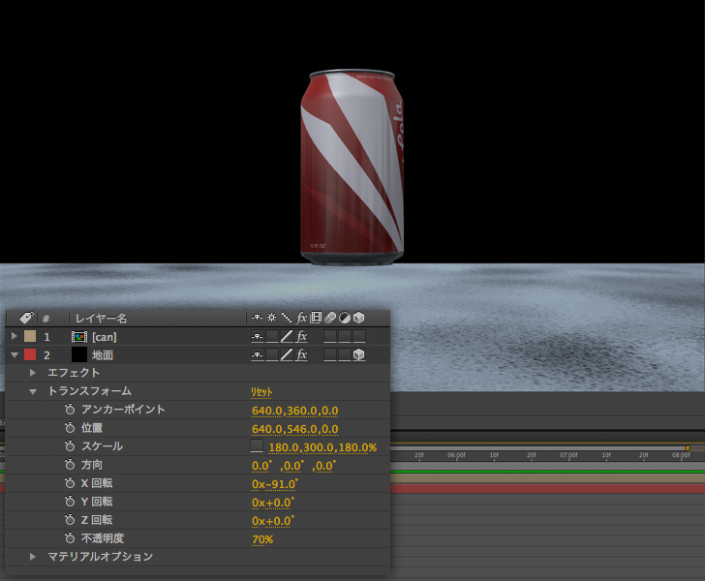Image resolution: width=705 pixels, height=581 pixels.
Task: Collapse the トランスフォーム group
Action: point(33,391)
